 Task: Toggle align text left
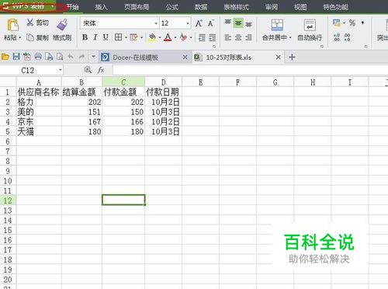[x=227, y=38]
